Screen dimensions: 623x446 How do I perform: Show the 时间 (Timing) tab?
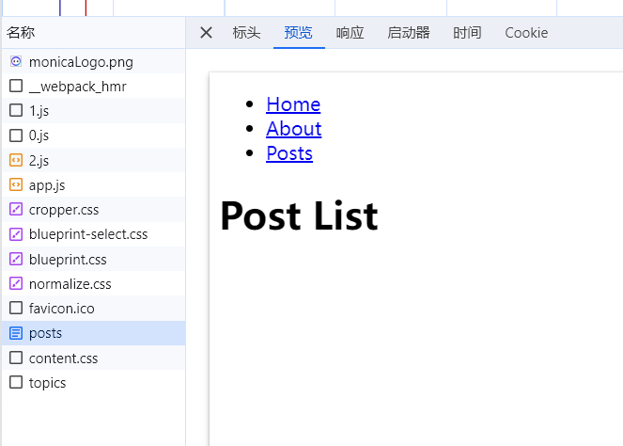tap(467, 33)
